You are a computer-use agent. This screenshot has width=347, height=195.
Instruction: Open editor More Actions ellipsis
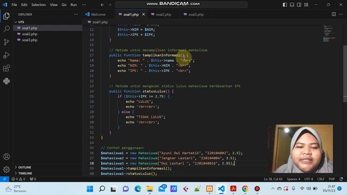[341, 15]
